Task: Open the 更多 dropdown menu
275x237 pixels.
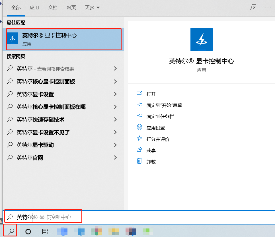Action: 92,8
